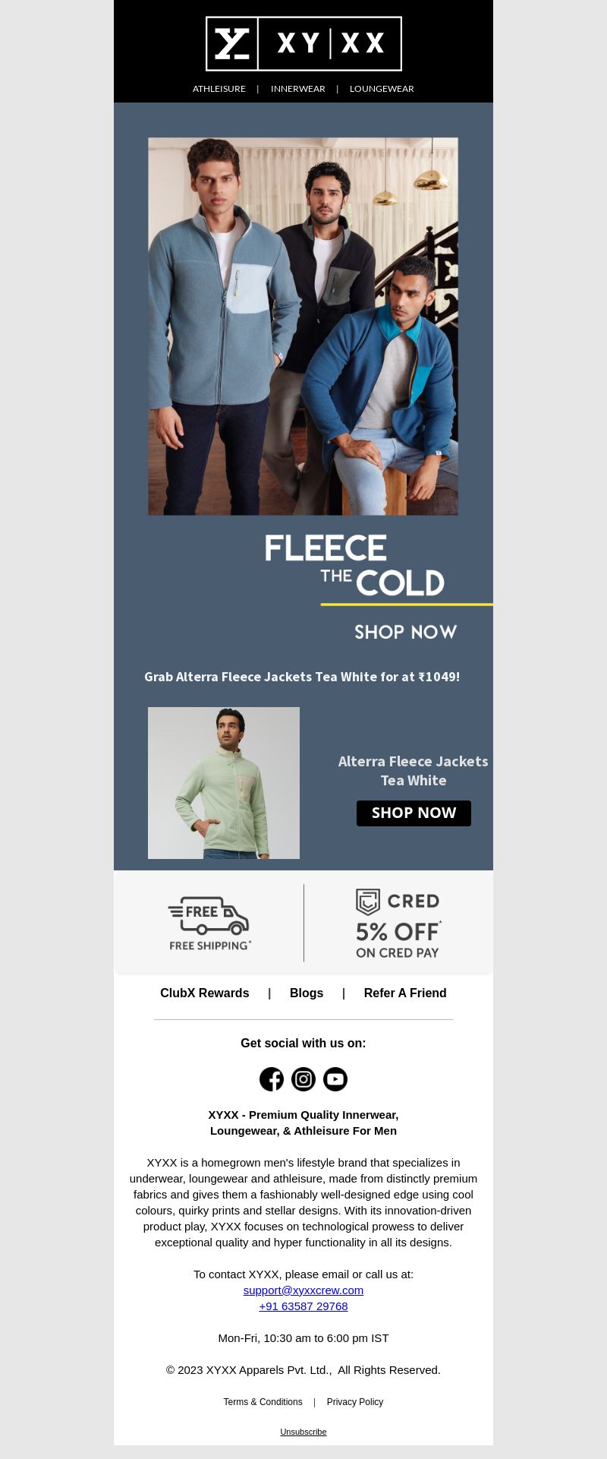This screenshot has height=1459, width=607.
Task: Open the YouTube social icon
Action: [335, 1079]
